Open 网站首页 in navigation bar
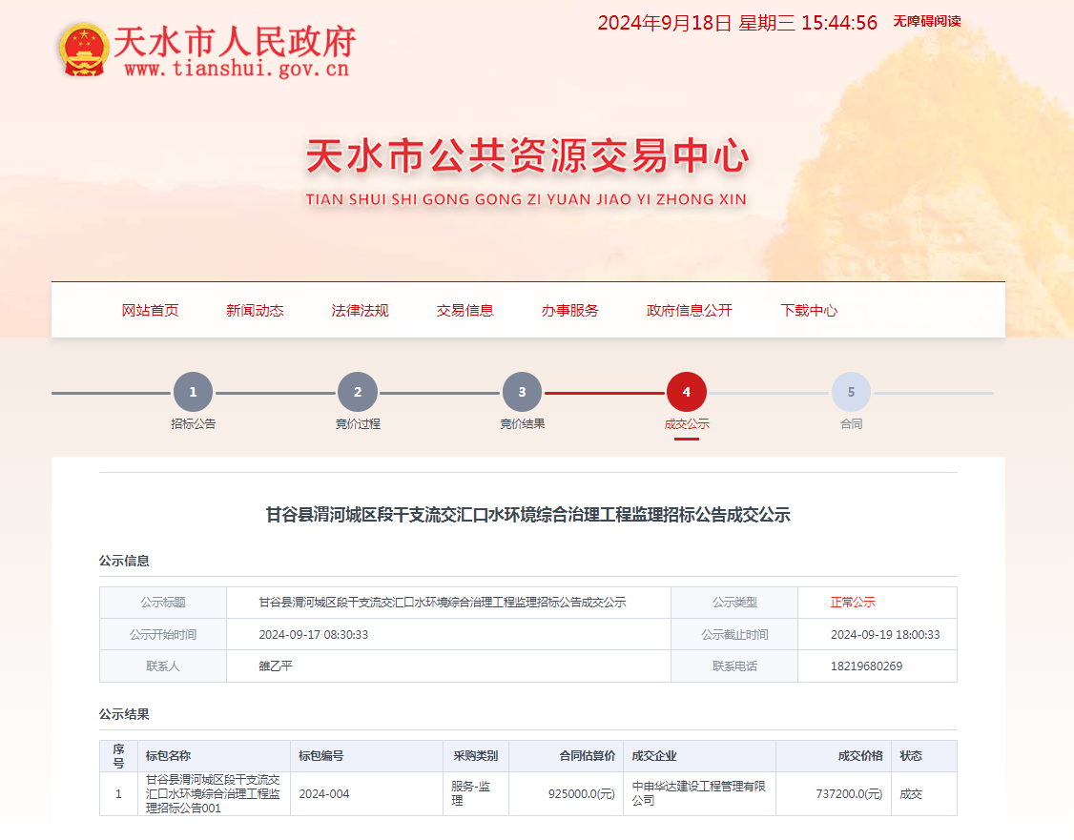Viewport: 1074px width, 840px height. click(x=150, y=310)
